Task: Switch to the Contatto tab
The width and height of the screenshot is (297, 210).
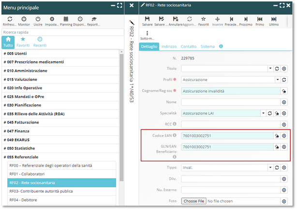Action: [188, 46]
